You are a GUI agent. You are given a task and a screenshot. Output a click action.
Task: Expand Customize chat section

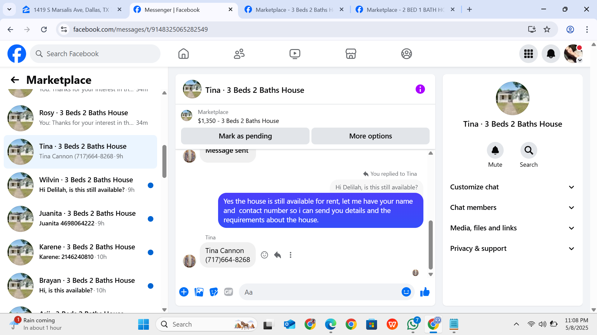(x=512, y=187)
